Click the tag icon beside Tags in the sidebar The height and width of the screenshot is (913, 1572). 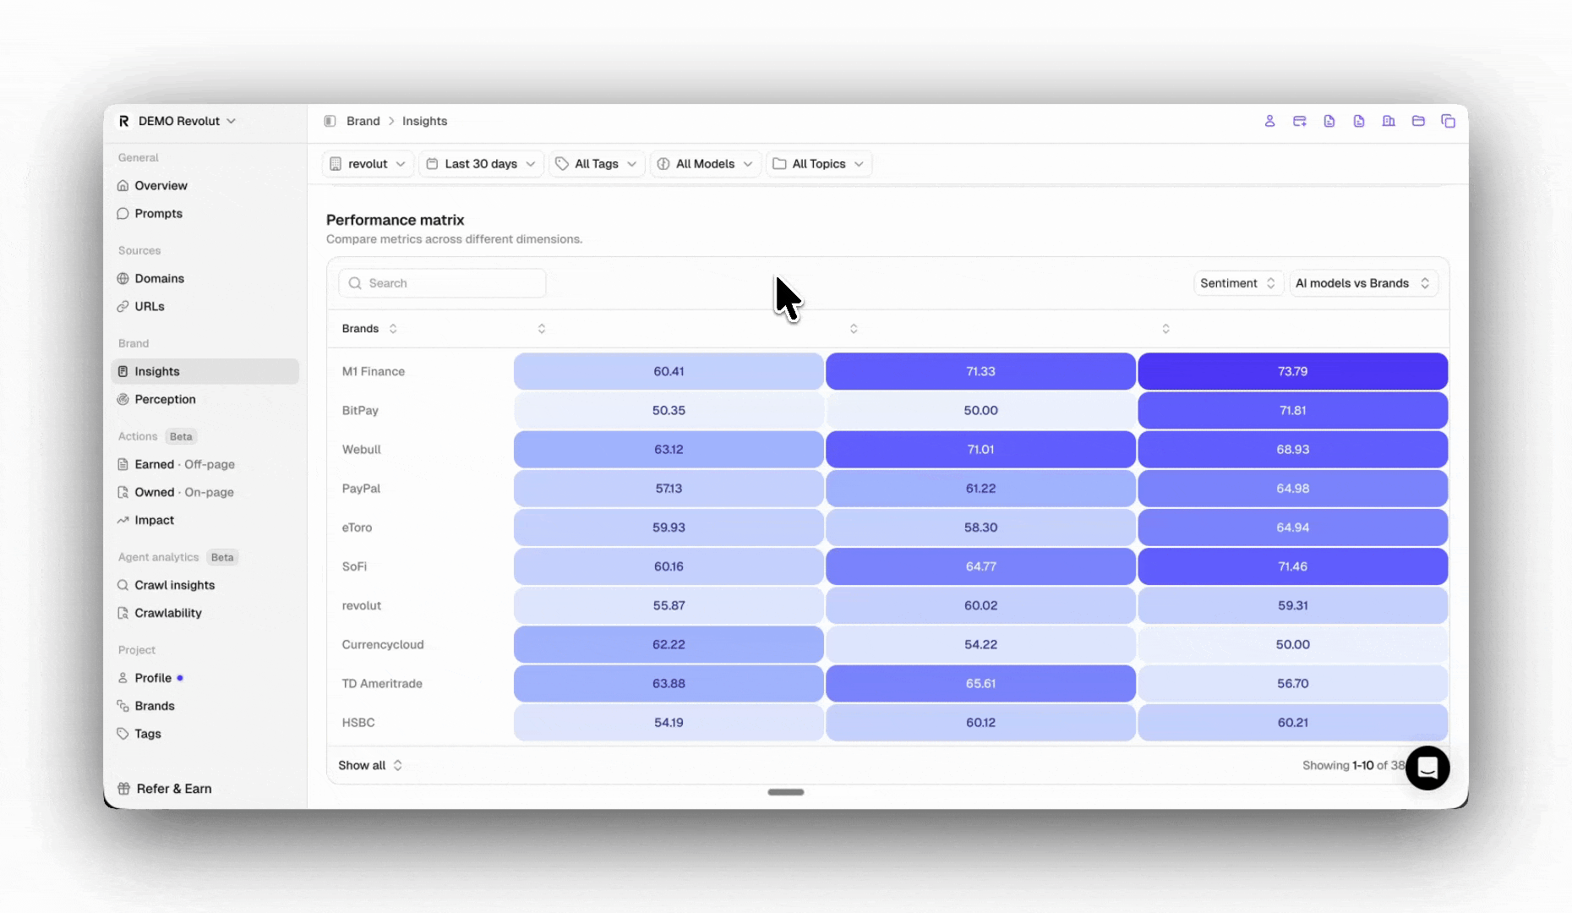pyautogui.click(x=123, y=734)
